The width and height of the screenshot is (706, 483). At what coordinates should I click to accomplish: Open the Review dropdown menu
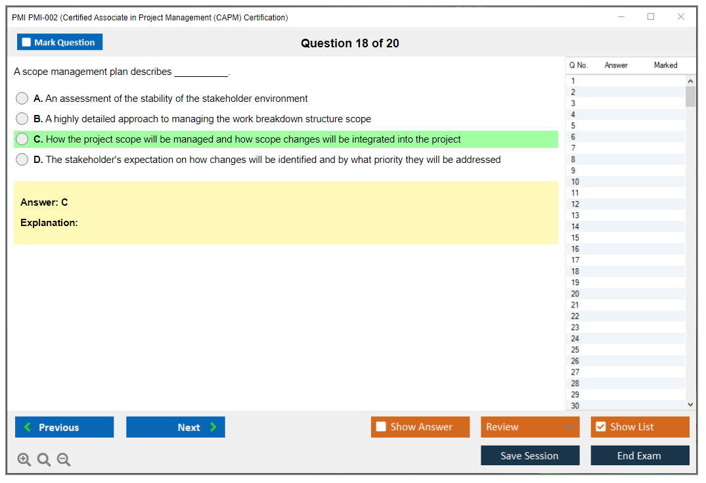click(530, 427)
